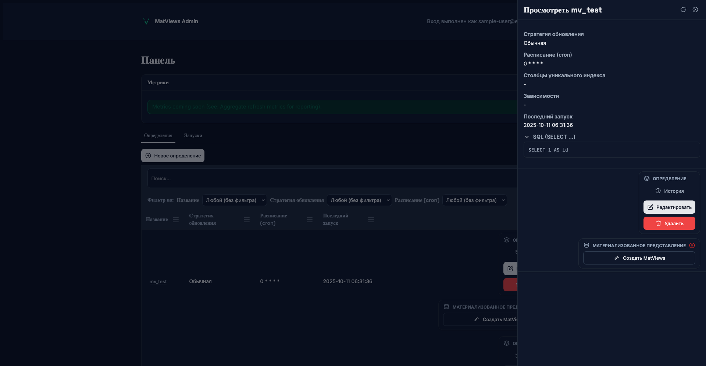This screenshot has width=706, height=366.
Task: Click Создать MatViews in side panel
Action: coord(639,258)
